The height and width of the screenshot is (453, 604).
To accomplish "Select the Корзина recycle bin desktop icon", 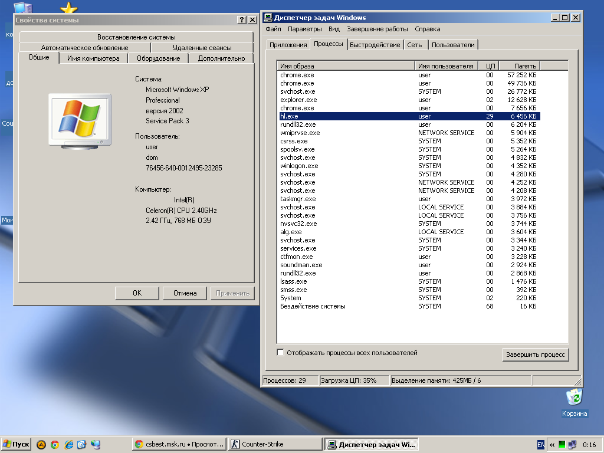I will 575,403.
